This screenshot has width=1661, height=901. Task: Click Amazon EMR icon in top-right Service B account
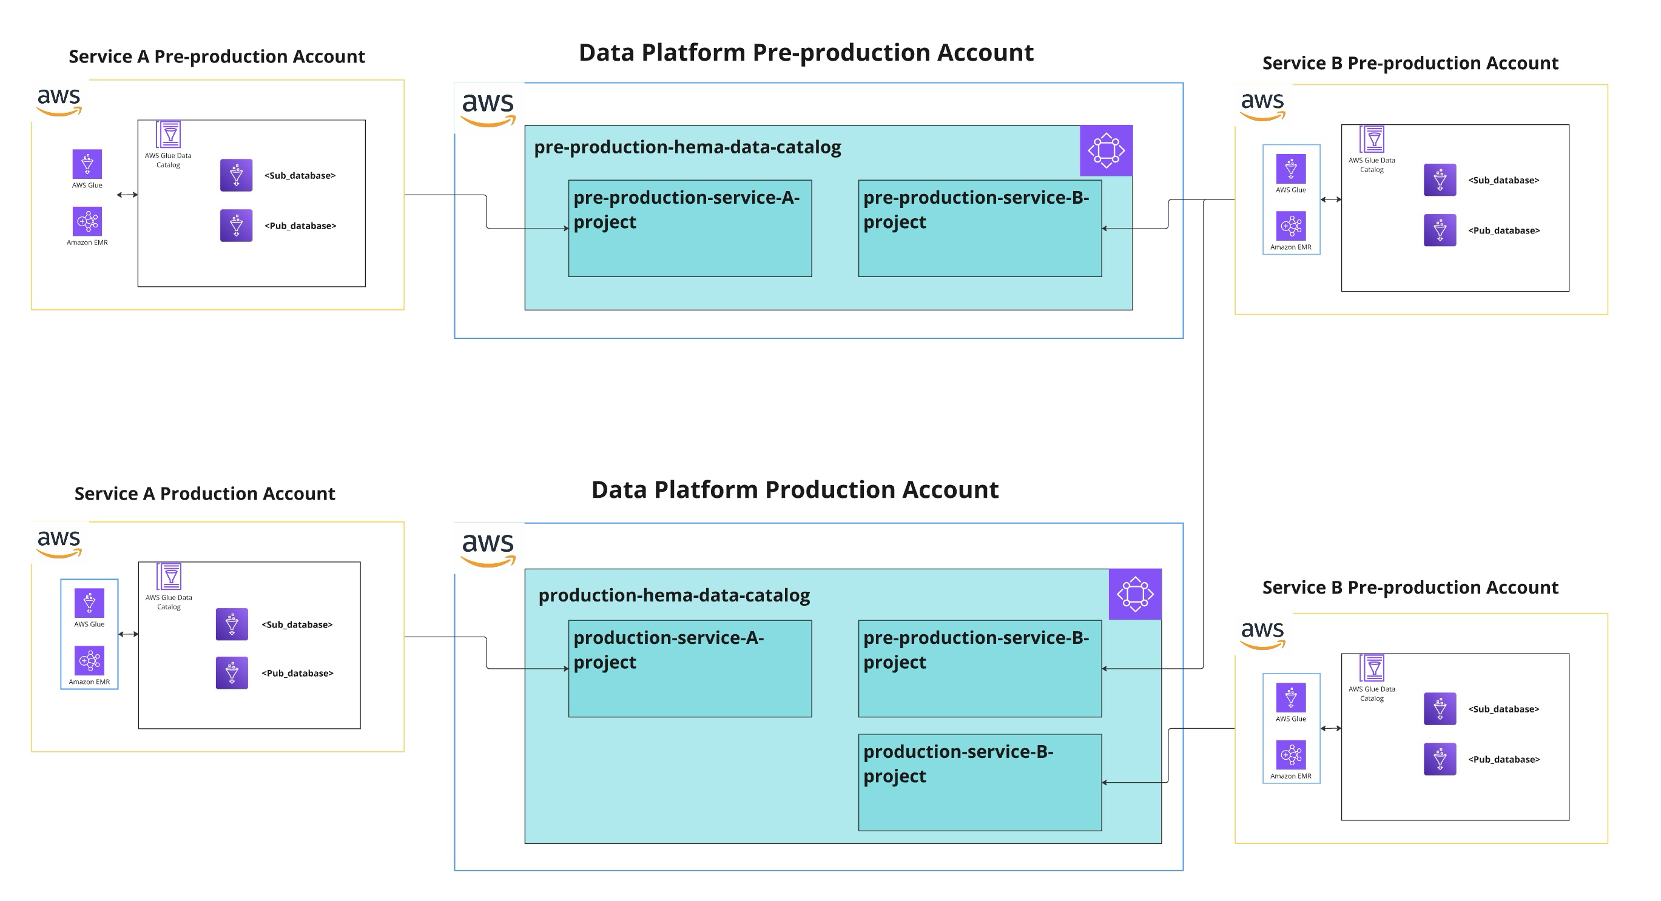click(1290, 226)
